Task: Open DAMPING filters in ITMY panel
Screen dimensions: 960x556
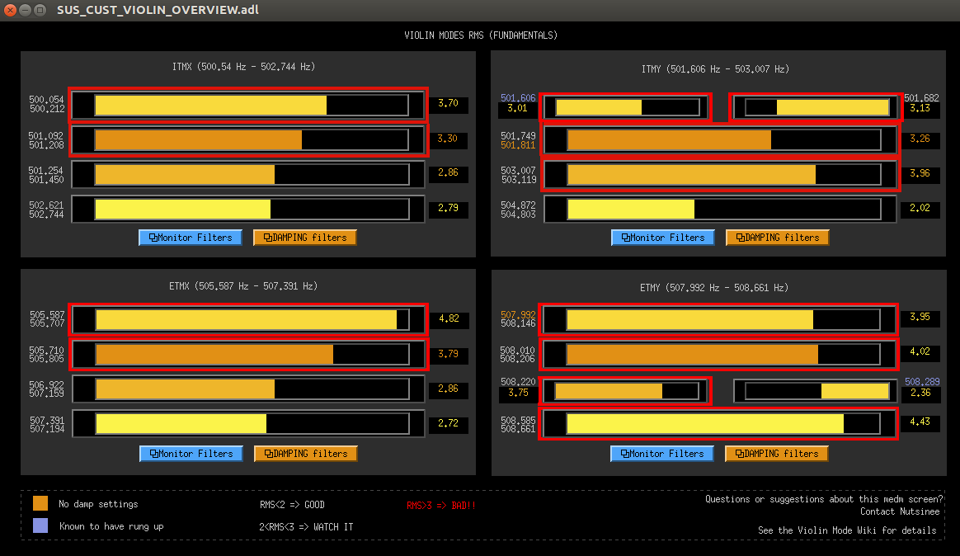Action: click(777, 238)
